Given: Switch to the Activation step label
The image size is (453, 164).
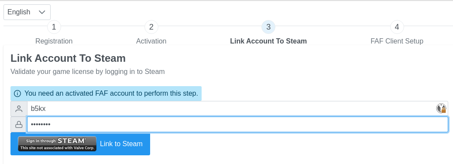Looking at the screenshot, I should coord(151,41).
